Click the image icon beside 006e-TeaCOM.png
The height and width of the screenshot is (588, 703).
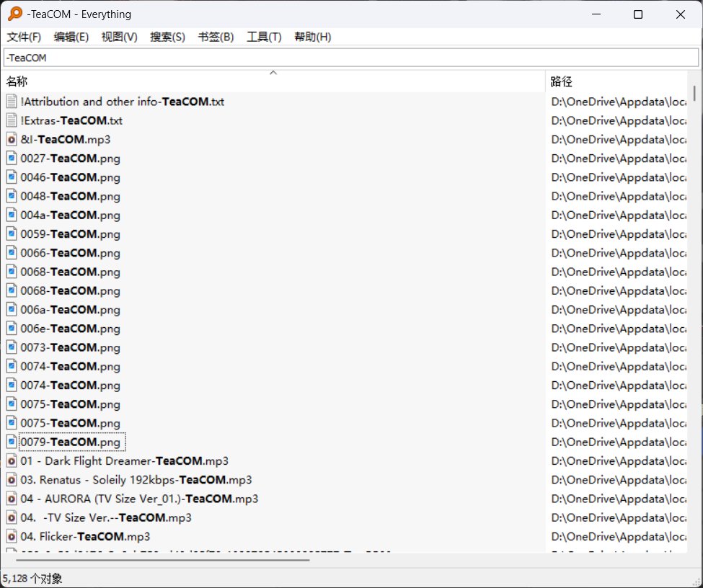point(12,329)
